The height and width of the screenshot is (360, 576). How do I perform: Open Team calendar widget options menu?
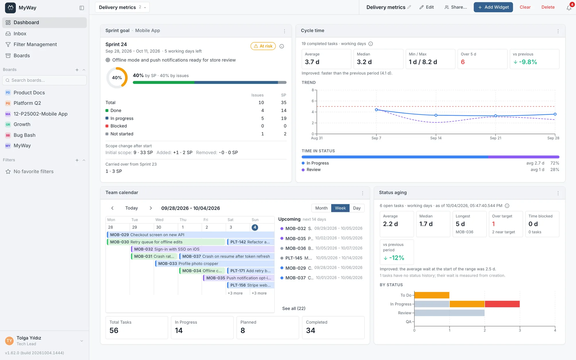coord(363,193)
